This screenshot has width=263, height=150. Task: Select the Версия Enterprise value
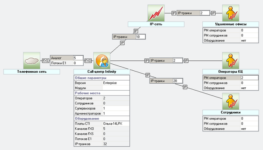point(116,83)
